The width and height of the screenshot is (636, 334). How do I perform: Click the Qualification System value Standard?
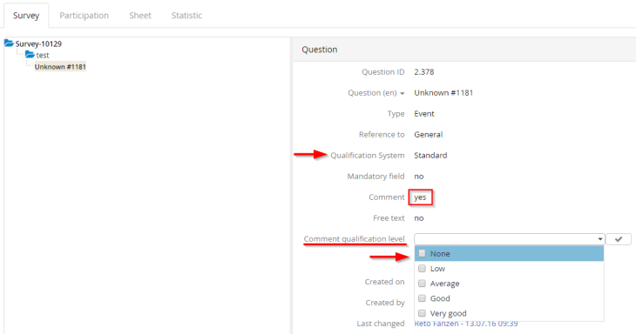430,156
